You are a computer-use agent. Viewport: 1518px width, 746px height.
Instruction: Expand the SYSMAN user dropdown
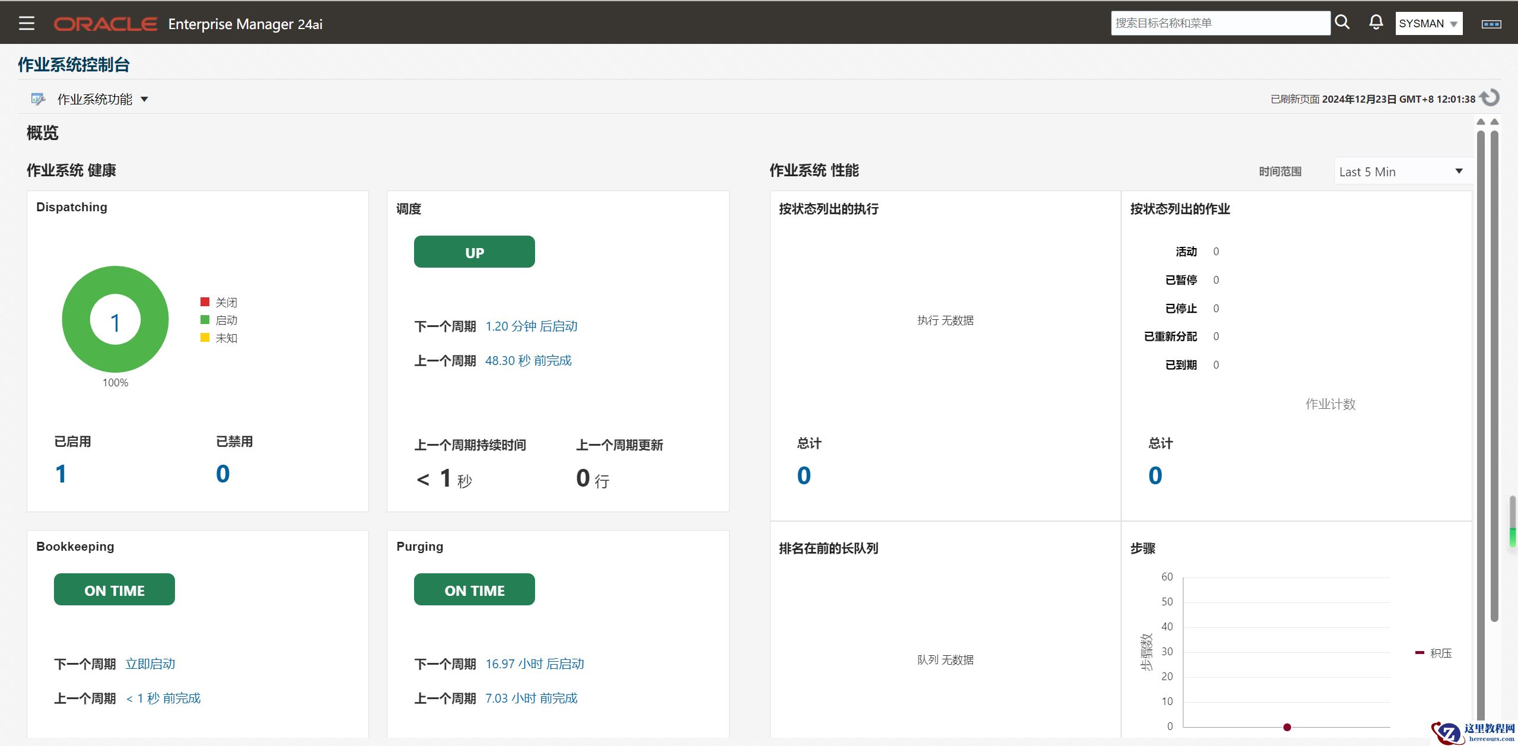(1428, 24)
